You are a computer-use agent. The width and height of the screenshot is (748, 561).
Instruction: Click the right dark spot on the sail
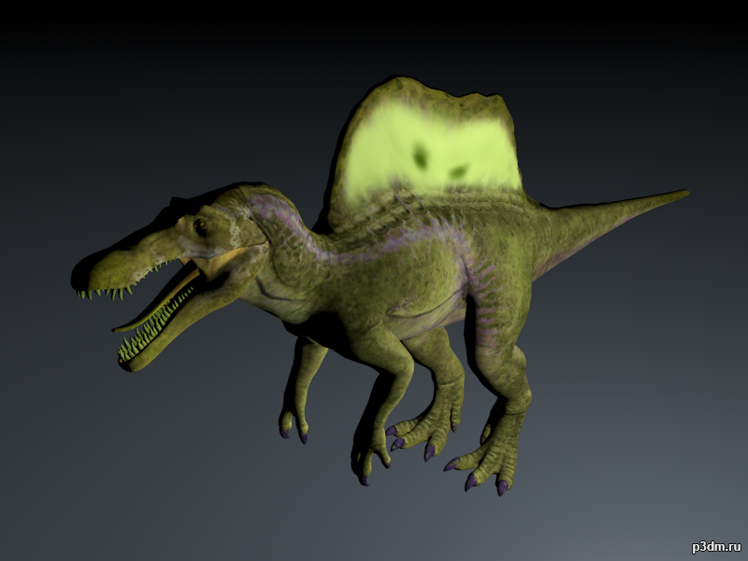click(457, 171)
